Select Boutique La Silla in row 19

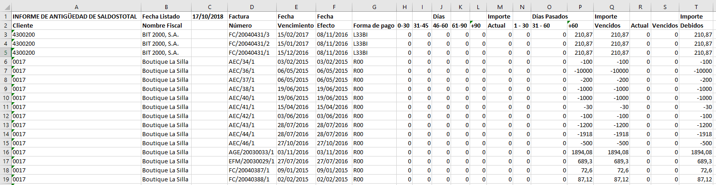166,179
